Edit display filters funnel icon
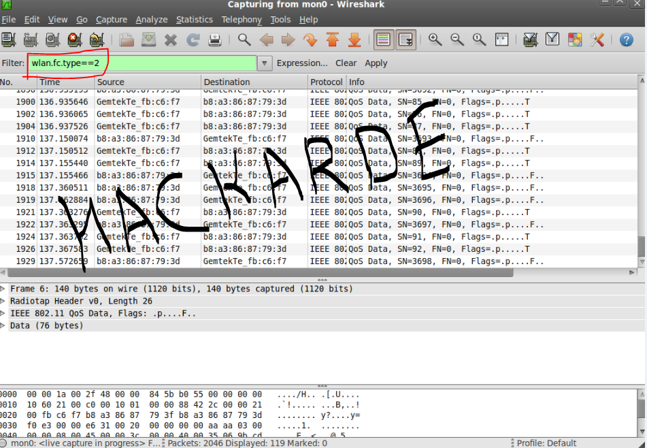The height and width of the screenshot is (448, 647). tap(552, 39)
